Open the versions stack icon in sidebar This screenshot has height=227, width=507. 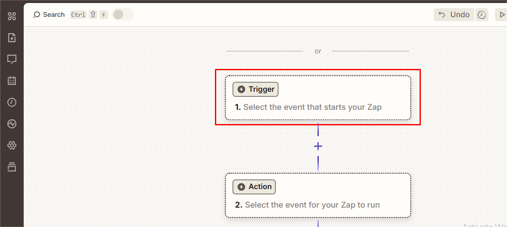pos(12,167)
